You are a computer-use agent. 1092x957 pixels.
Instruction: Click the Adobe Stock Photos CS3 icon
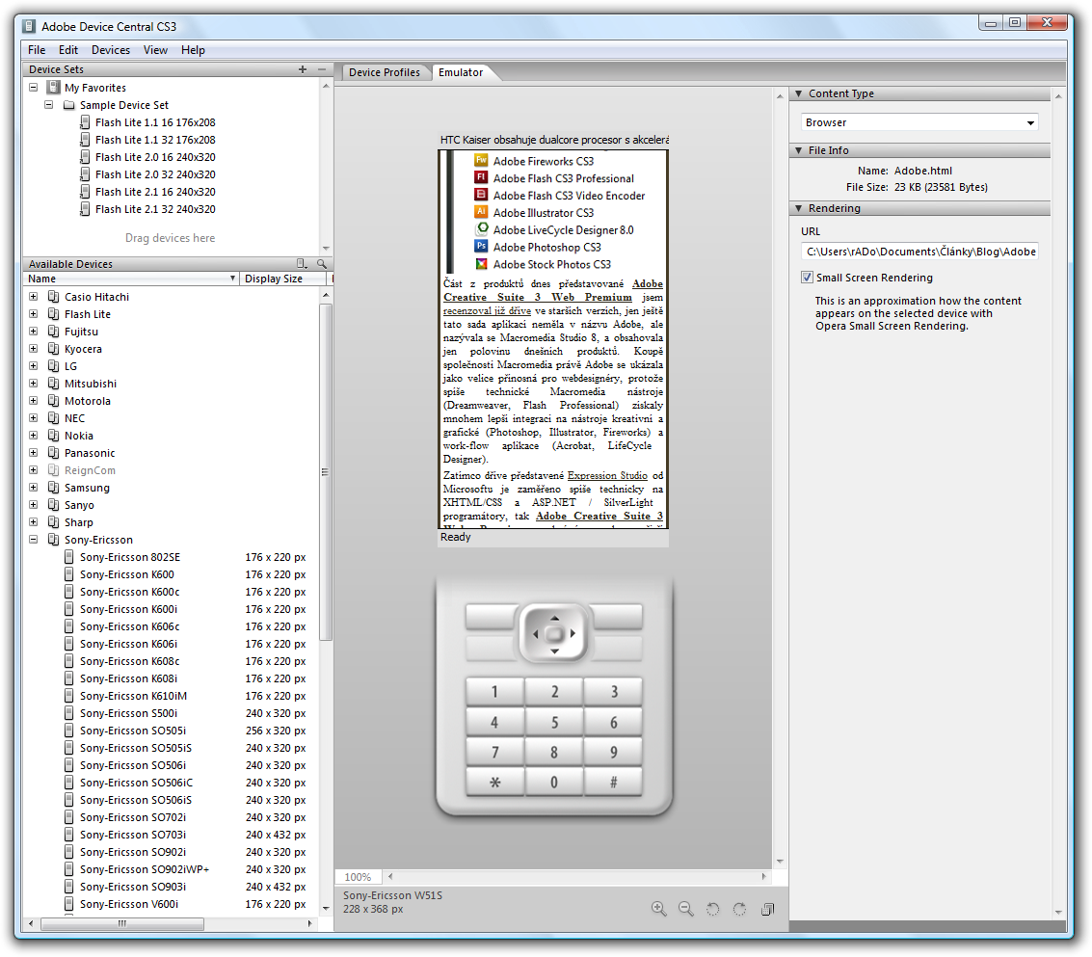tap(481, 264)
